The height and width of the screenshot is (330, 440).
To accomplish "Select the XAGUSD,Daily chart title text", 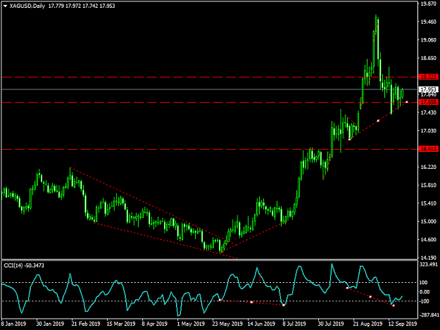I will pos(27,6).
